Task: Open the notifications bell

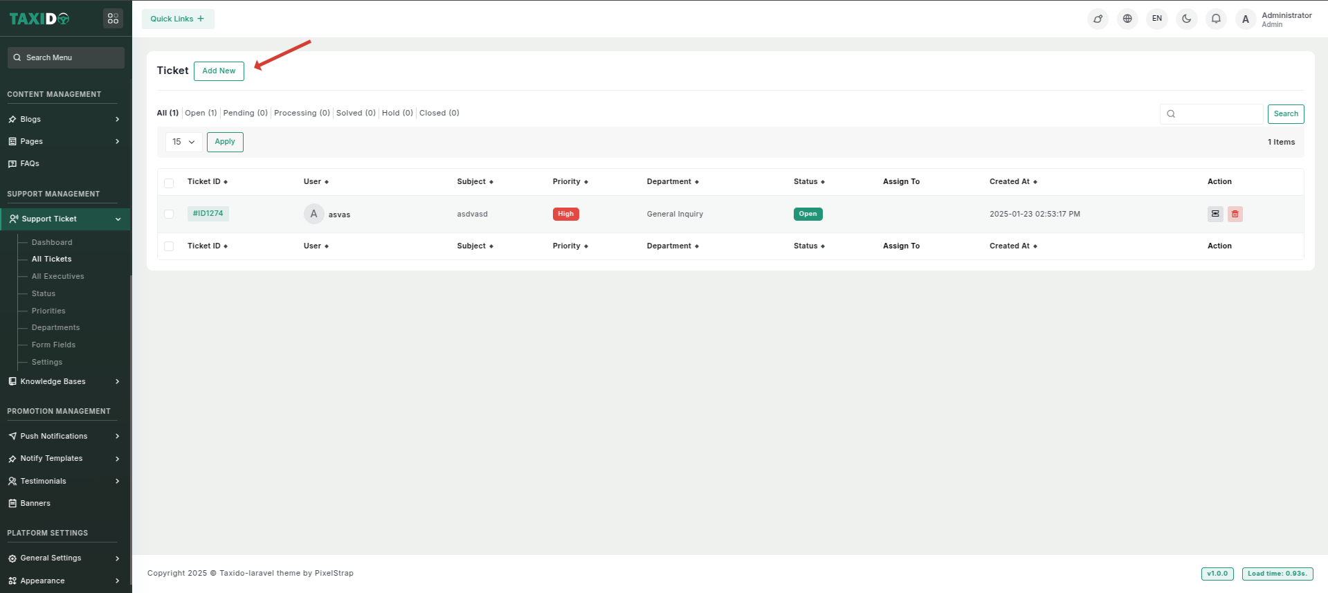Action: [1216, 19]
